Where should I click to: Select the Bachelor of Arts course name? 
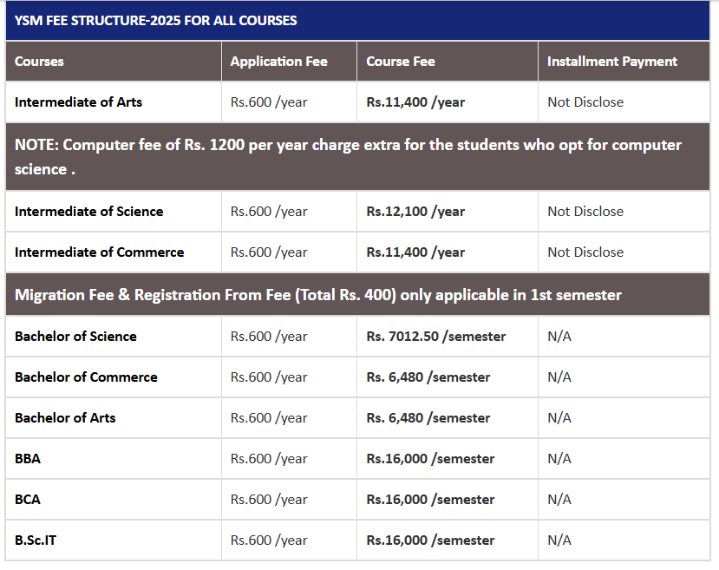(x=65, y=418)
